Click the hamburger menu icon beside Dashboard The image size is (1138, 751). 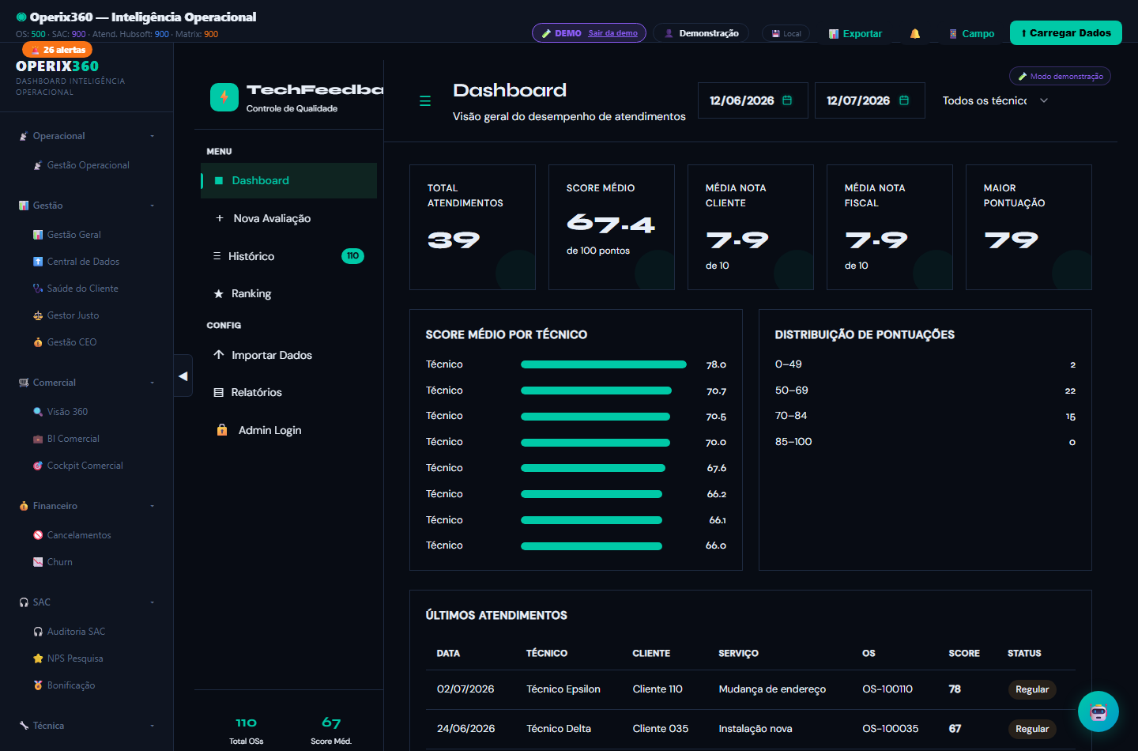coord(425,101)
